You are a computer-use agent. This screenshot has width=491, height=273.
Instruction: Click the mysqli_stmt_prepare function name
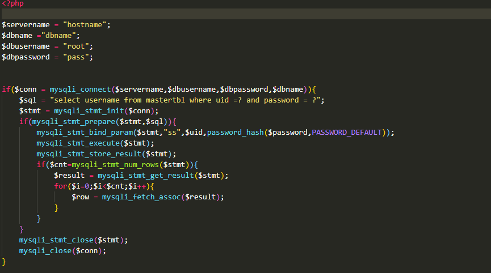click(74, 122)
